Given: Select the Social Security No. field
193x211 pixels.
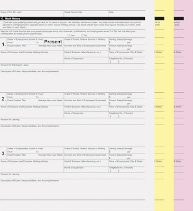Looking at the screenshot, I should point(86,14).
